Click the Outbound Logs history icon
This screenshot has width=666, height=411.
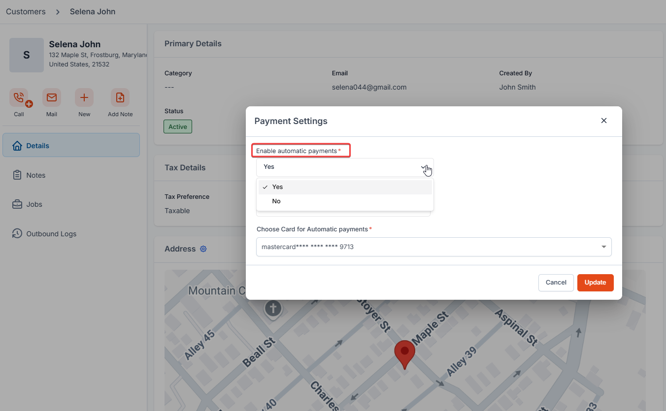[17, 233]
